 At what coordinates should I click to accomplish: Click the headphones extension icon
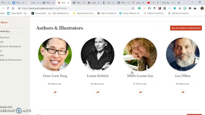tap(149, 8)
